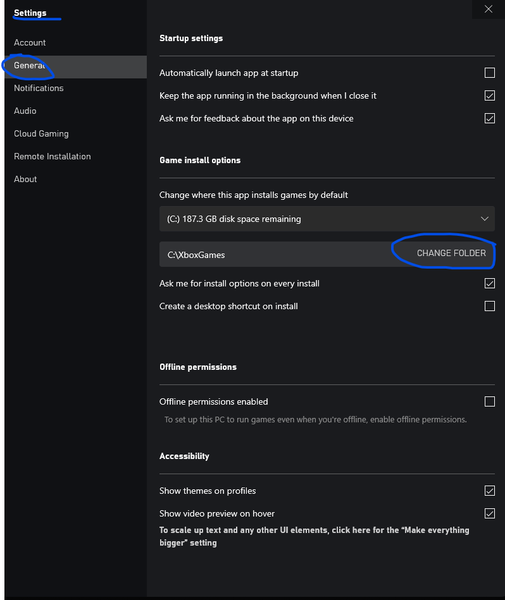Image resolution: width=505 pixels, height=600 pixels.
Task: Turn off Show video preview on hover
Action: [x=489, y=513]
